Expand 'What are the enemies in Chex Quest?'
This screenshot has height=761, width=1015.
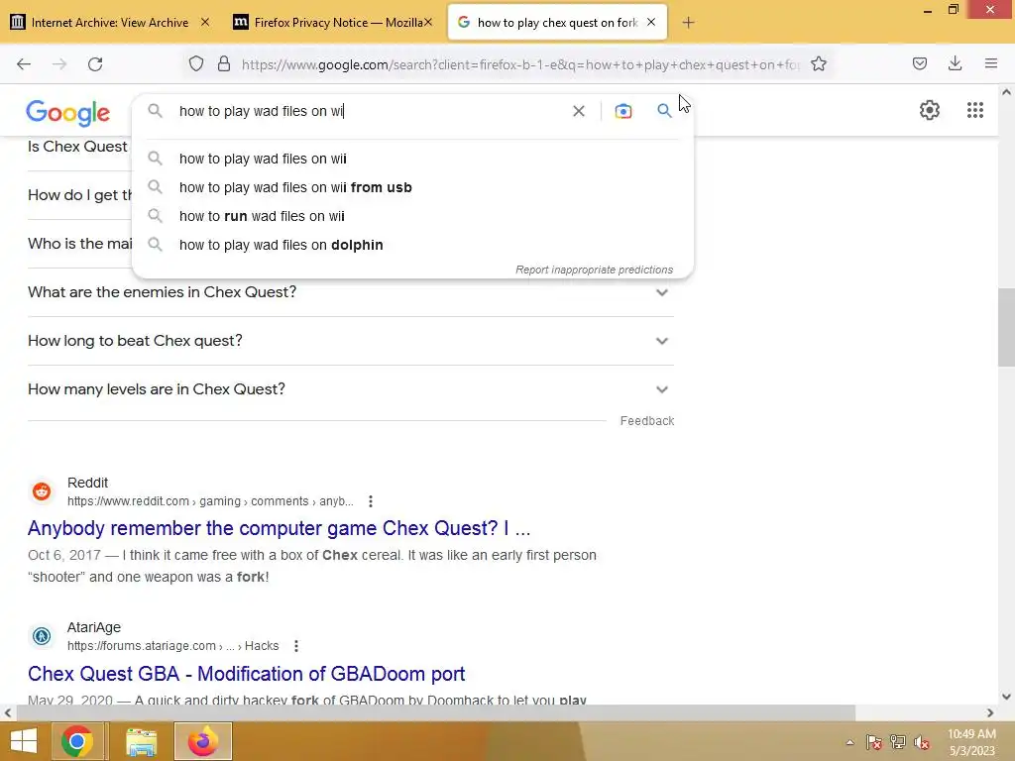[351, 292]
